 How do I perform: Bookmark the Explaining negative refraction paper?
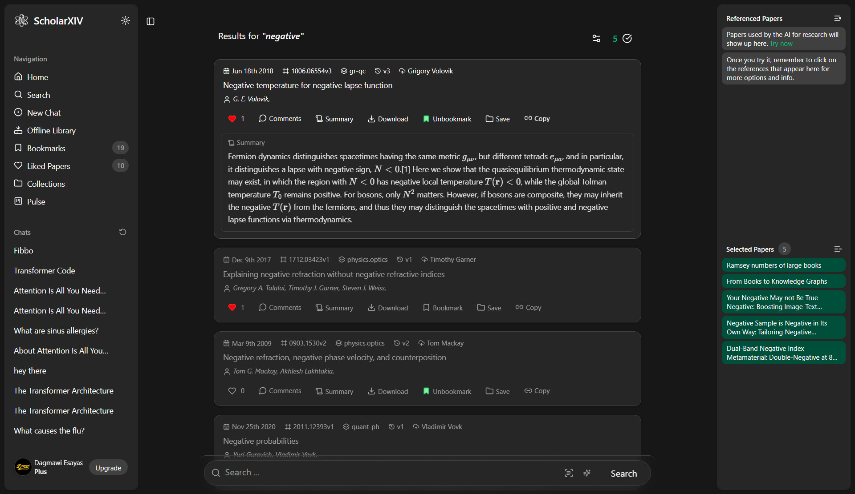(443, 308)
